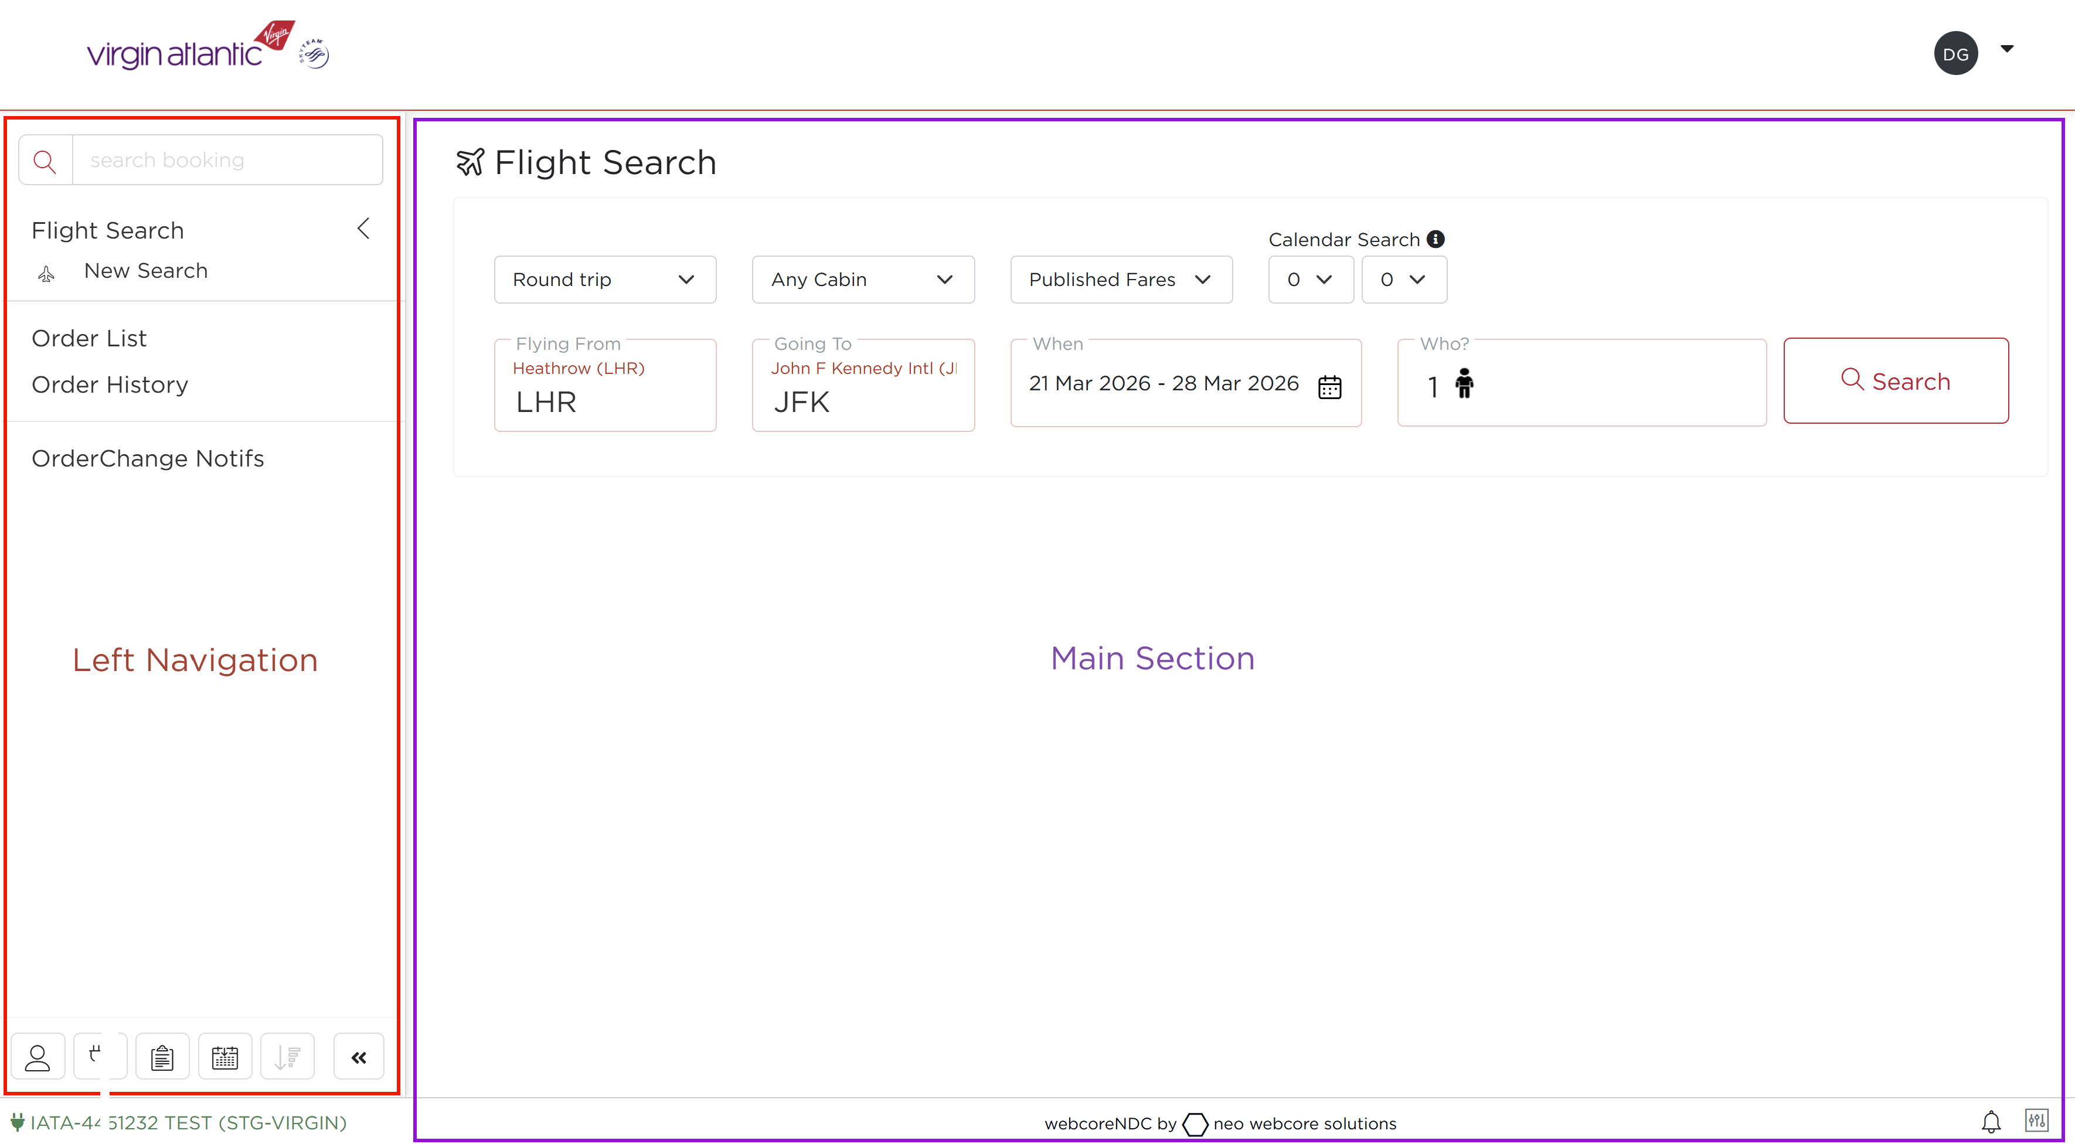
Task: Click the Who? passenger field
Action: click(x=1582, y=383)
